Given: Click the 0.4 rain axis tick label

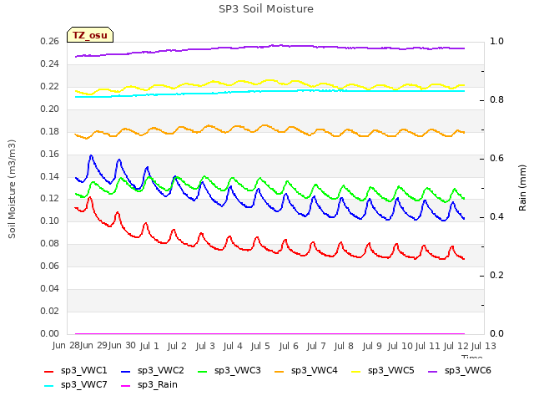Looking at the screenshot, I should (496, 217).
